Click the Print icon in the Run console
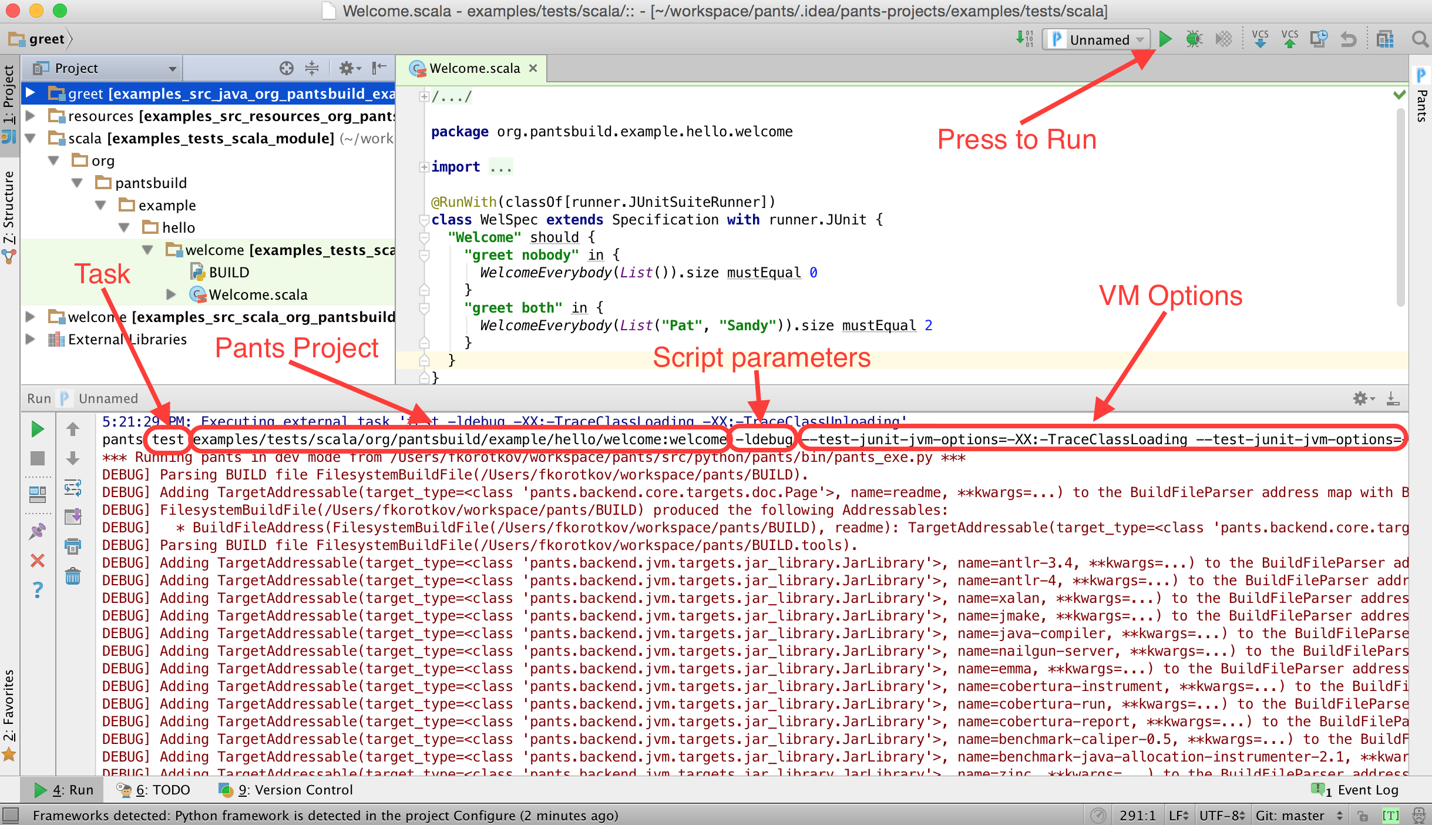 [x=73, y=546]
